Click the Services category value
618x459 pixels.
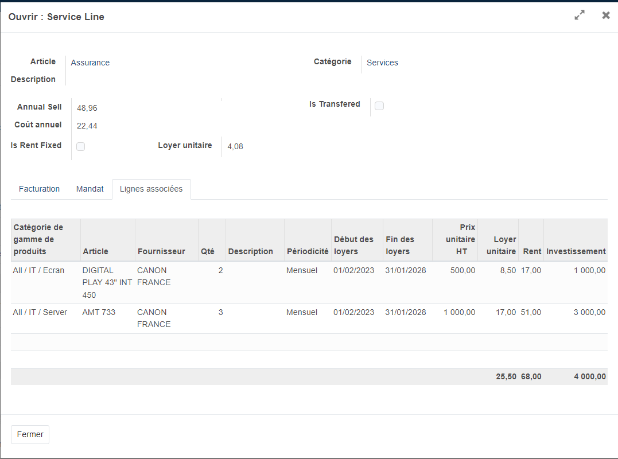(382, 63)
